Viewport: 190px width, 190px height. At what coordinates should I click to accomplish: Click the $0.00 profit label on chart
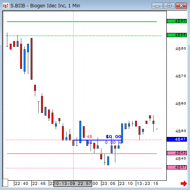[113, 137]
